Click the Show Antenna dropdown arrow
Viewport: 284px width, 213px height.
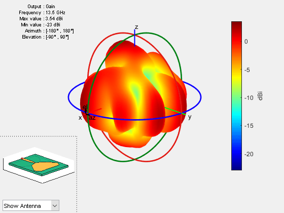click(55, 205)
